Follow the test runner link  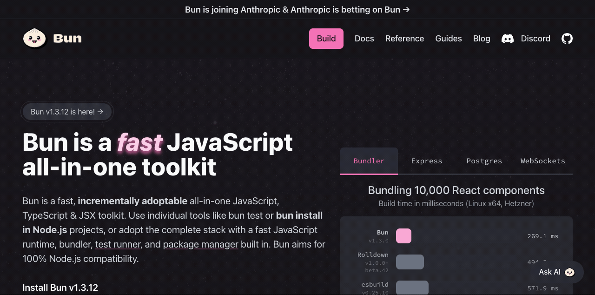click(118, 244)
